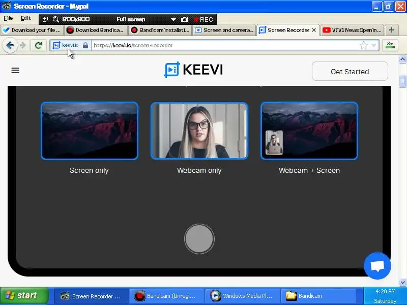407x305 pixels.
Task: Open the address bar history dropdown arrow
Action: (x=373, y=45)
